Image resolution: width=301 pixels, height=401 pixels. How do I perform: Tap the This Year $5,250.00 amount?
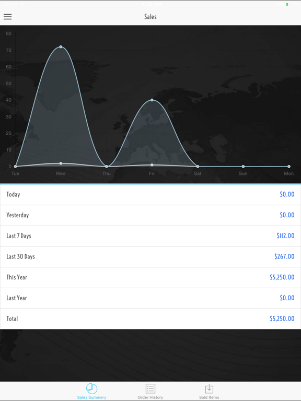point(282,277)
